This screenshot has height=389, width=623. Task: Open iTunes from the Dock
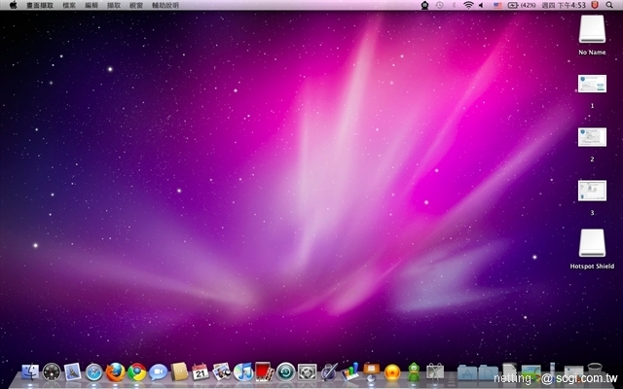point(243,371)
